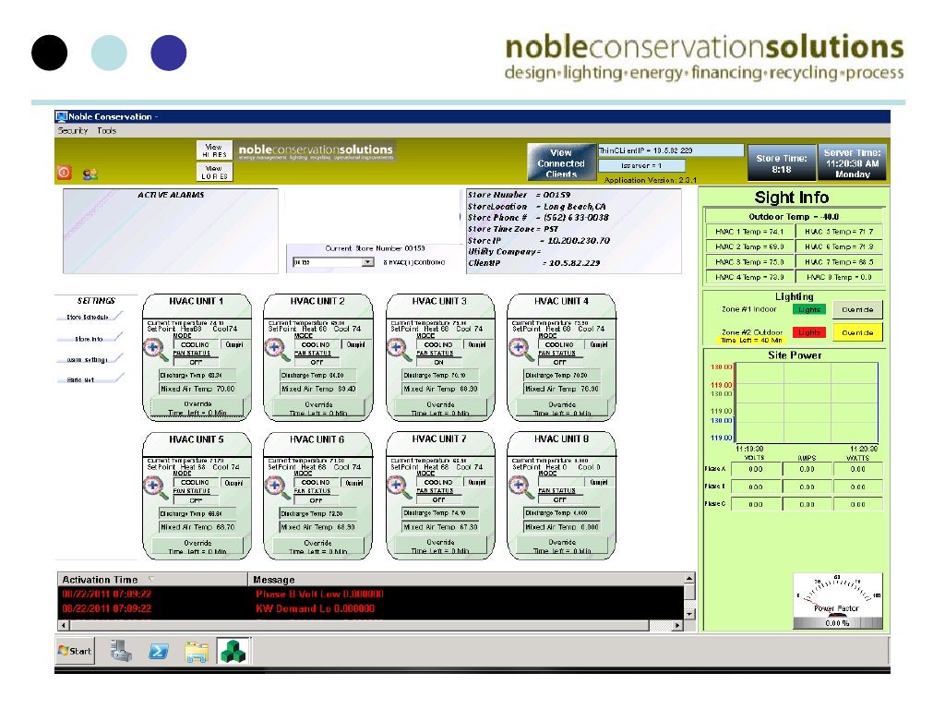Click the View HI RES button
This screenshot has height=709, width=945.
click(214, 150)
